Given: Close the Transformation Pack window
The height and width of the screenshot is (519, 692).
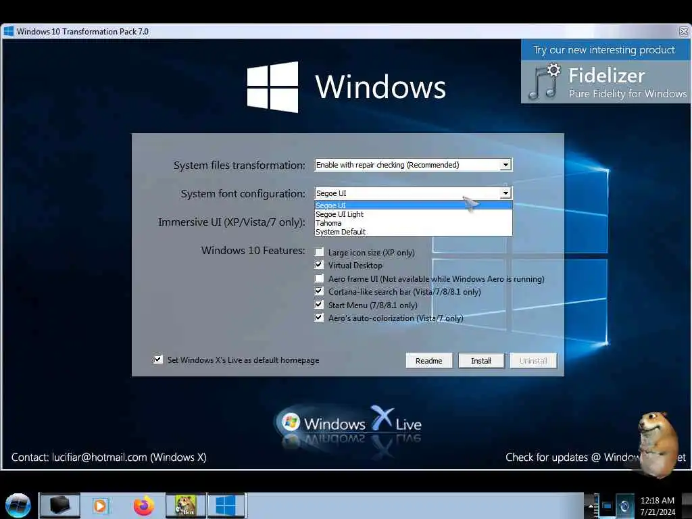Looking at the screenshot, I should pyautogui.click(x=684, y=31).
